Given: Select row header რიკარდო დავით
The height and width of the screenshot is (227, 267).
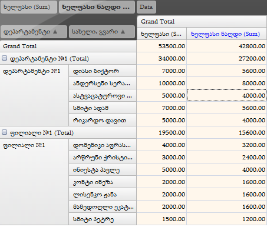Looking at the screenshot, I should pyautogui.click(x=103, y=120).
